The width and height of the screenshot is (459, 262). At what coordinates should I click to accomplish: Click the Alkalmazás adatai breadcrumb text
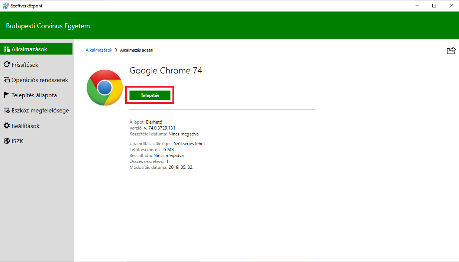pos(136,50)
